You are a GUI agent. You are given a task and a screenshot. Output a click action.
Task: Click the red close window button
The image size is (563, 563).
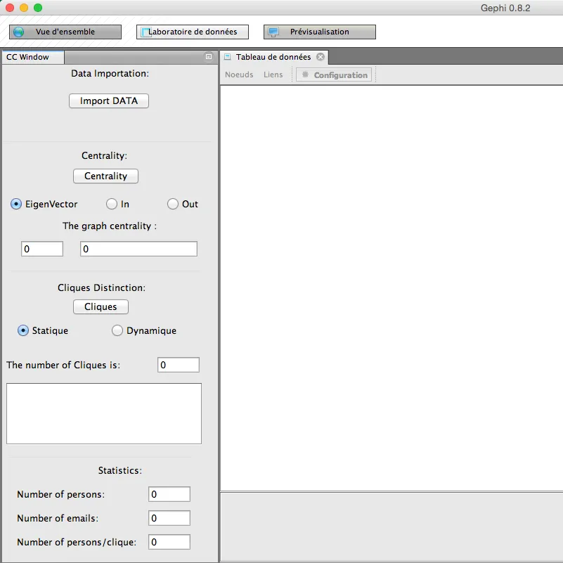(x=10, y=8)
